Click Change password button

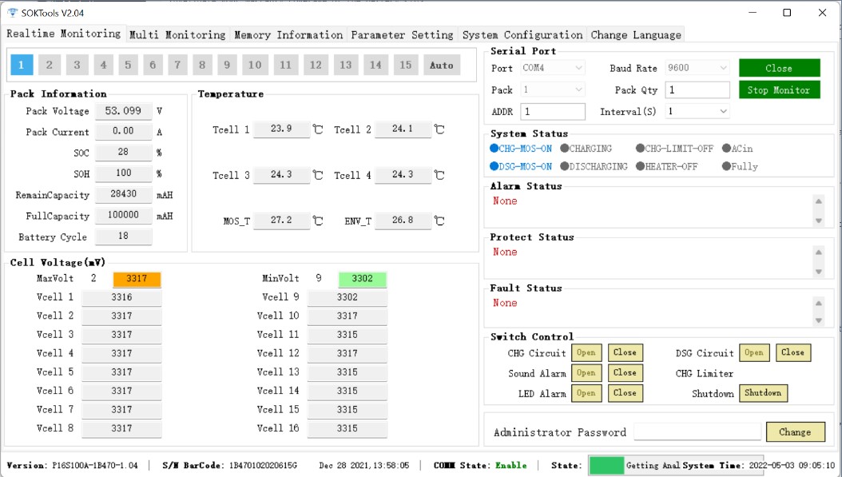pos(796,432)
